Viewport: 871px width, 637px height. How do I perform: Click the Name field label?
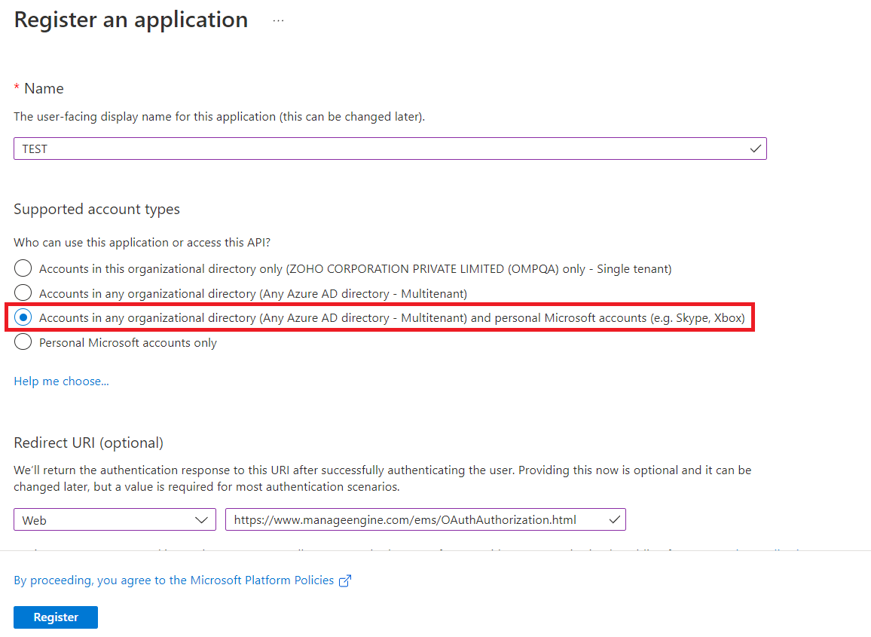pos(44,88)
